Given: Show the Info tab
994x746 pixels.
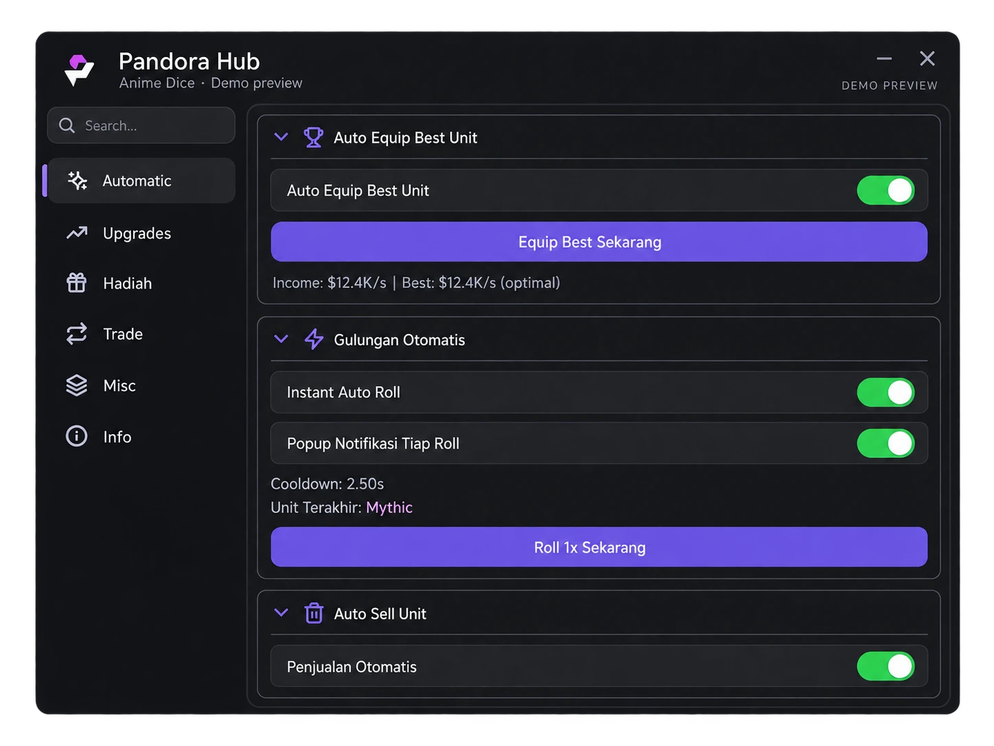Looking at the screenshot, I should (141, 436).
